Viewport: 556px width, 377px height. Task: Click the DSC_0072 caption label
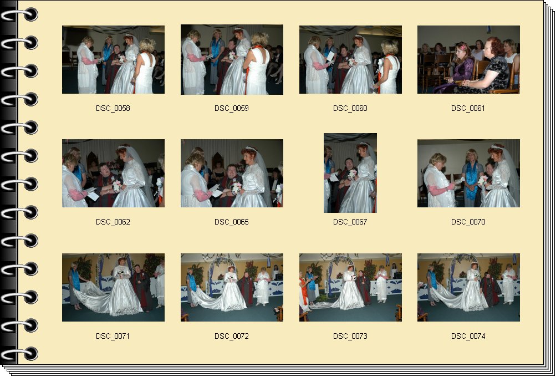pyautogui.click(x=232, y=336)
